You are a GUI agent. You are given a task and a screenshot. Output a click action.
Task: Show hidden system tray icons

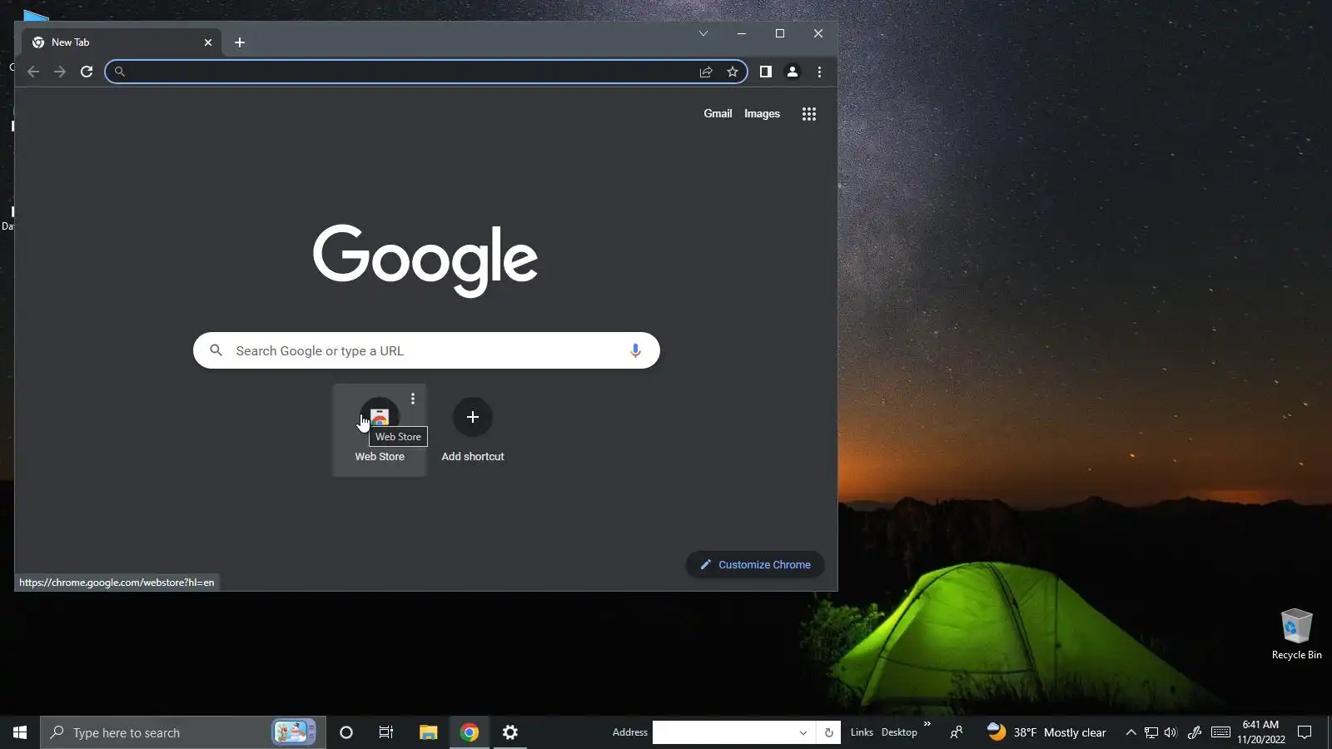[x=1131, y=732]
